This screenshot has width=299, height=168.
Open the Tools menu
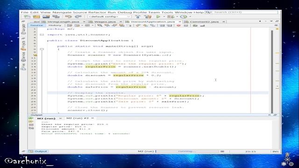167,12
